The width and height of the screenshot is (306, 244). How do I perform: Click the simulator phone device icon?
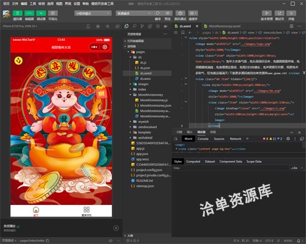coord(88,26)
